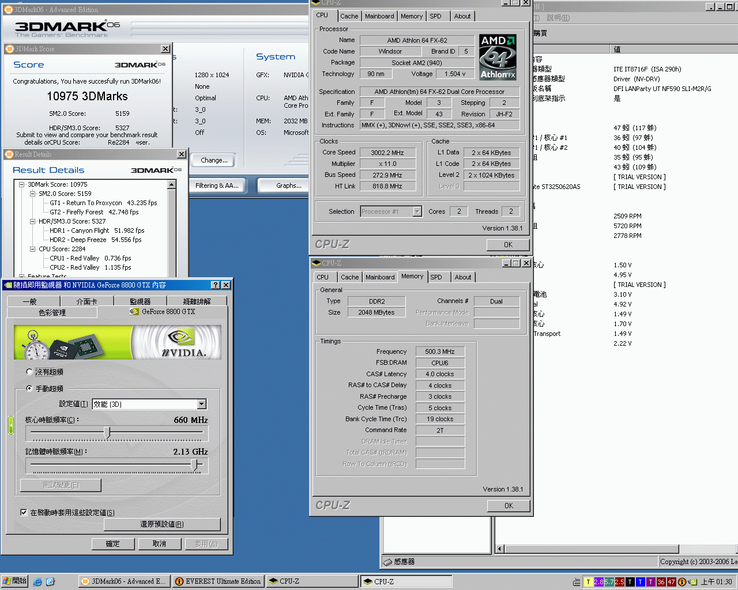Image resolution: width=738 pixels, height=590 pixels.
Task: Open About tab in memory timings CPU-Z window
Action: (463, 277)
